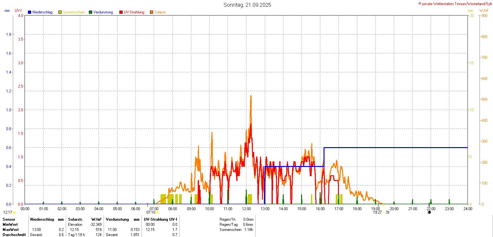Screen dimensions: 493x237
Task: Click the orange Solarstr. legend swatch
Action: (151, 12)
